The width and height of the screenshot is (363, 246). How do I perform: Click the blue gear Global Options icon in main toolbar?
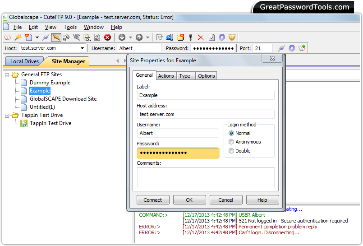click(x=222, y=37)
